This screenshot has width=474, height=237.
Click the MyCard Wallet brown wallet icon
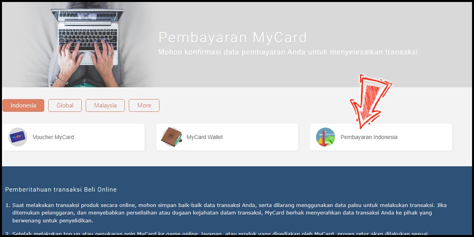pos(171,137)
